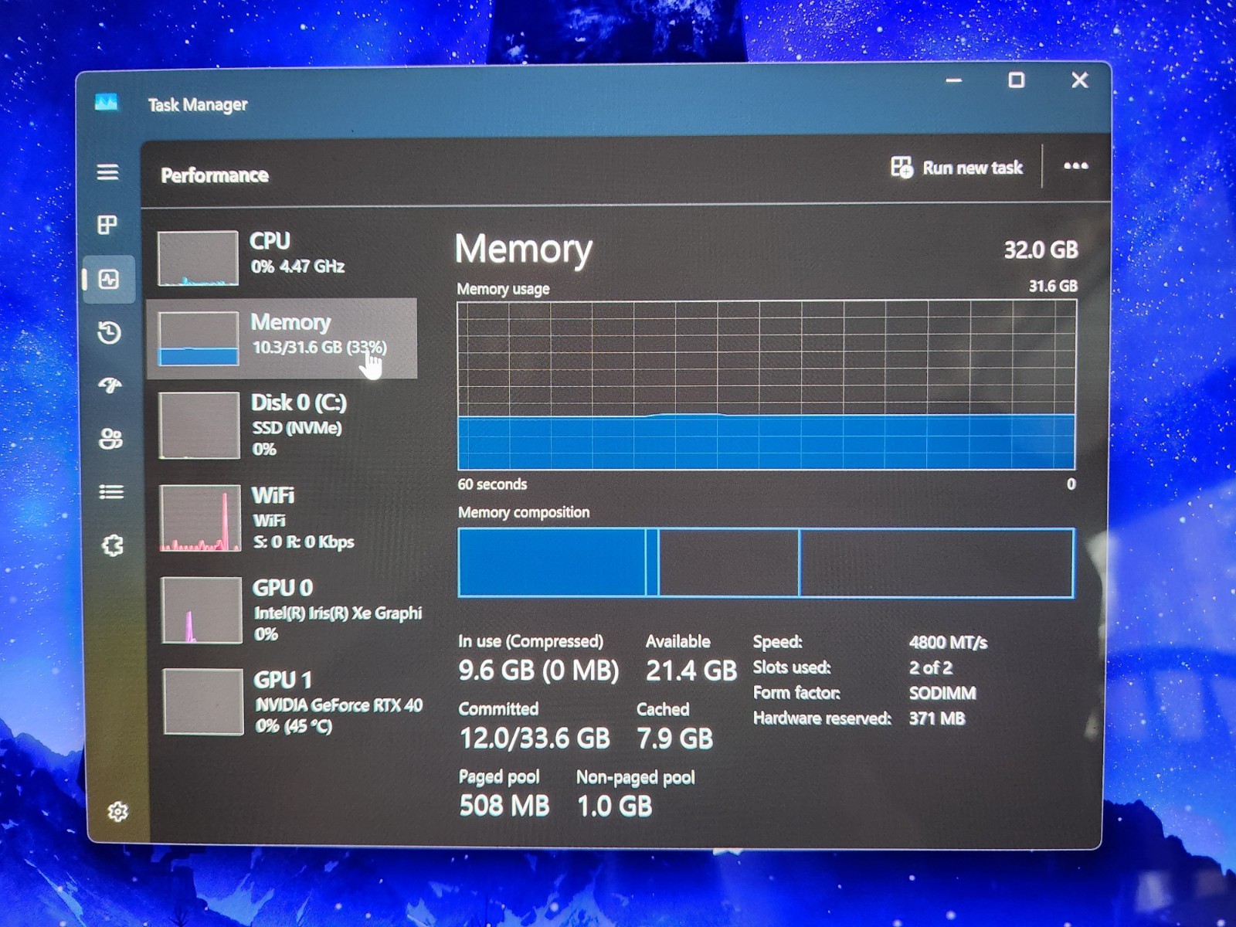Click the 32.0 GB total memory label

click(x=1041, y=250)
